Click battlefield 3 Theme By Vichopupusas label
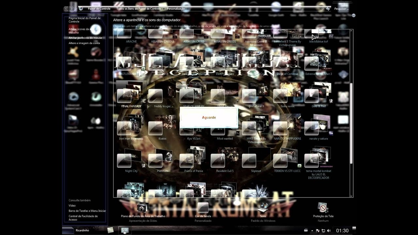Viewport: 418px width, 235px height. pyautogui.click(x=287, y=43)
